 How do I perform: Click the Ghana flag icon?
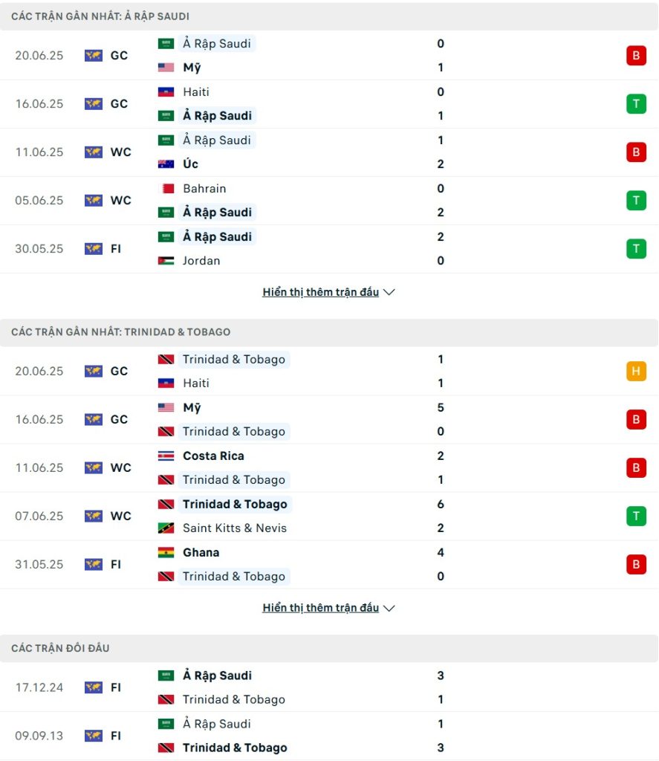[166, 552]
